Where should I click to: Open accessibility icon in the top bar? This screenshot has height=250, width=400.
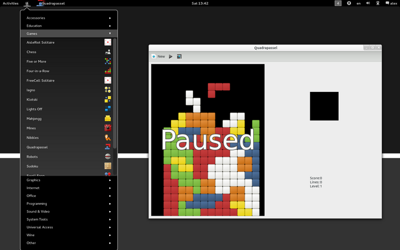[x=349, y=3]
